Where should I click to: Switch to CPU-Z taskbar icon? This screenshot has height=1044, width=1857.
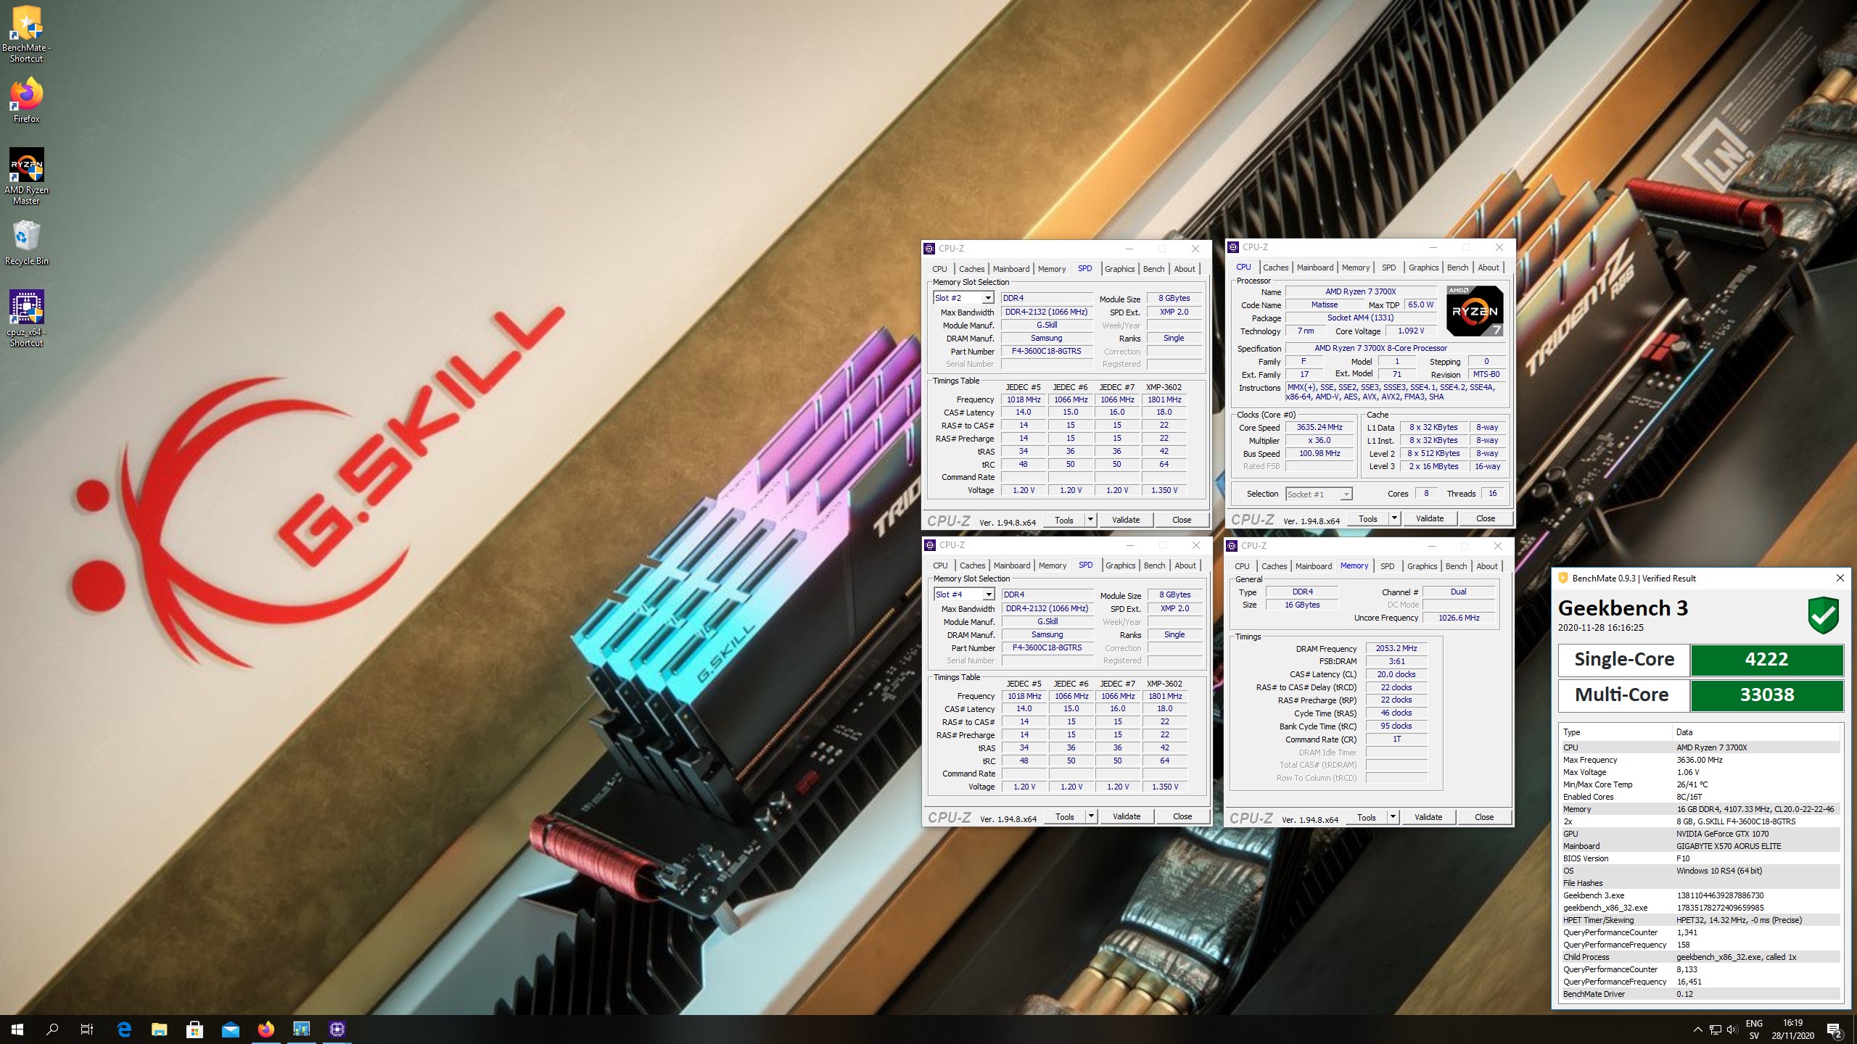coord(337,1029)
